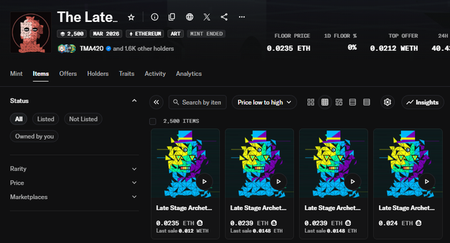Play the animation on the third item card
450x243 pixels.
[353, 181]
